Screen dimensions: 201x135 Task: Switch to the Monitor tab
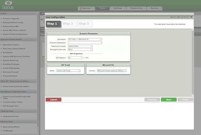click(86, 8)
